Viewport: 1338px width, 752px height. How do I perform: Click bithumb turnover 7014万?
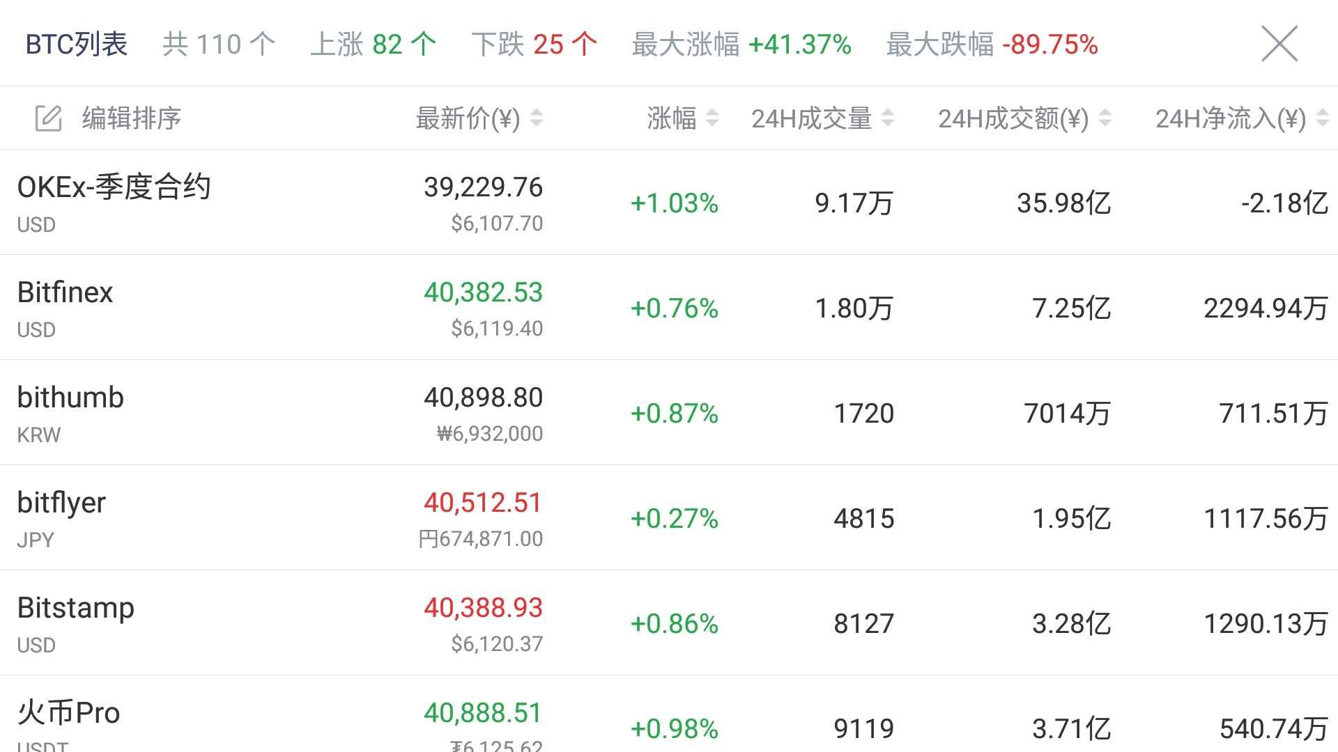pos(1068,414)
